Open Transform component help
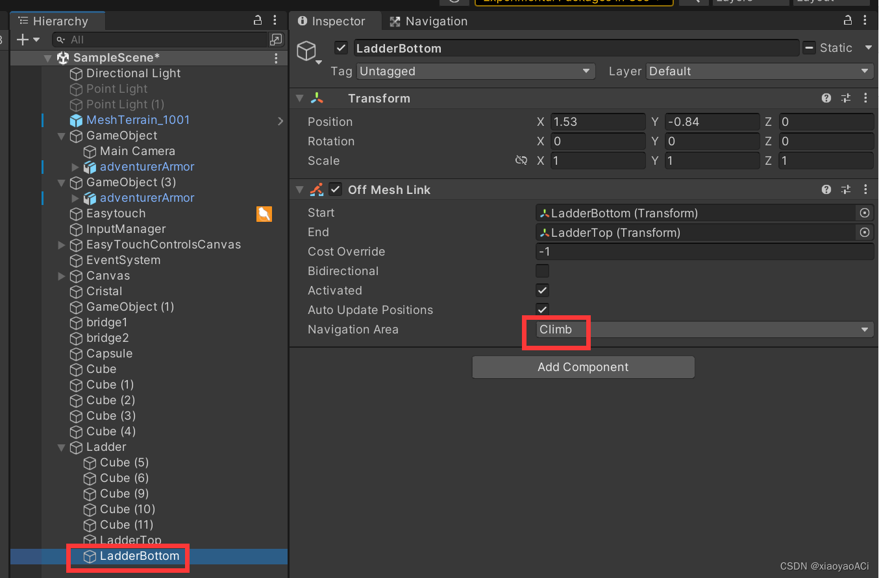Screen dimensions: 879x578 (x=826, y=99)
